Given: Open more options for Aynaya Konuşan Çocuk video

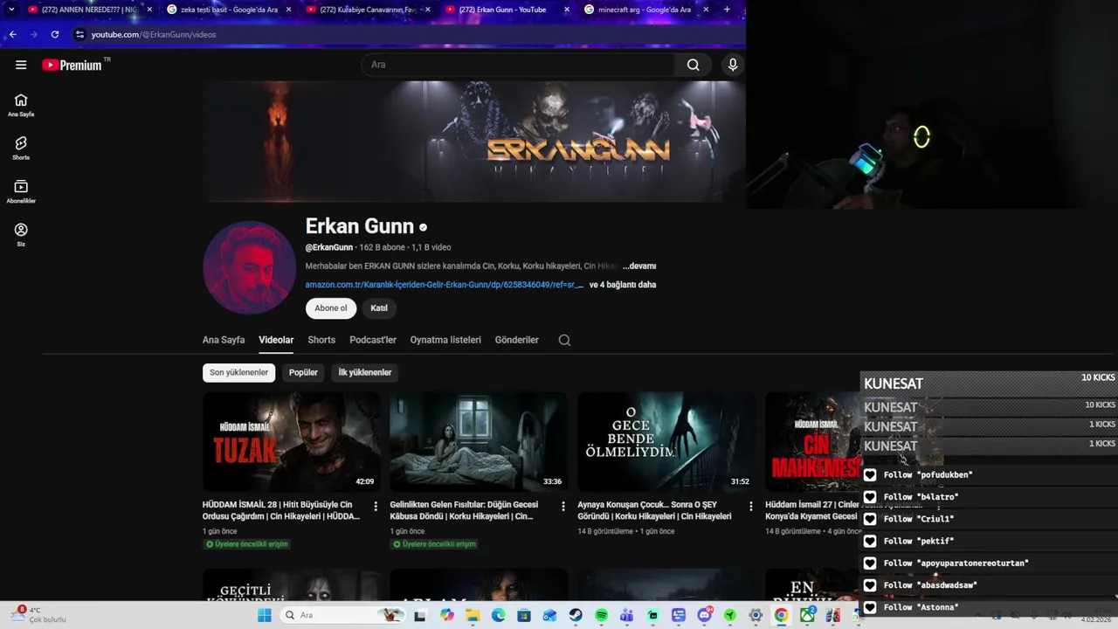Looking at the screenshot, I should point(750,506).
